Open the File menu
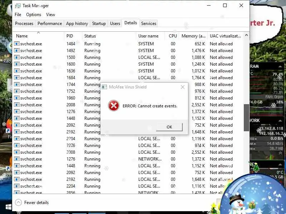Screen dimensions: 286x214 [18, 15]
